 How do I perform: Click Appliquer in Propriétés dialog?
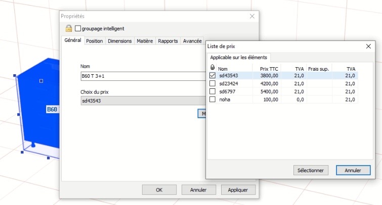241,190
